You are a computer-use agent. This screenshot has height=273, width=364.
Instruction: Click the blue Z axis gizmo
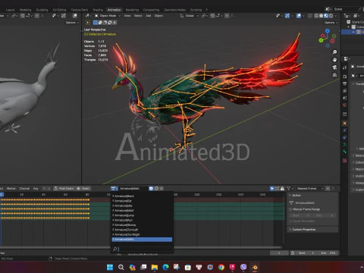(x=328, y=31)
